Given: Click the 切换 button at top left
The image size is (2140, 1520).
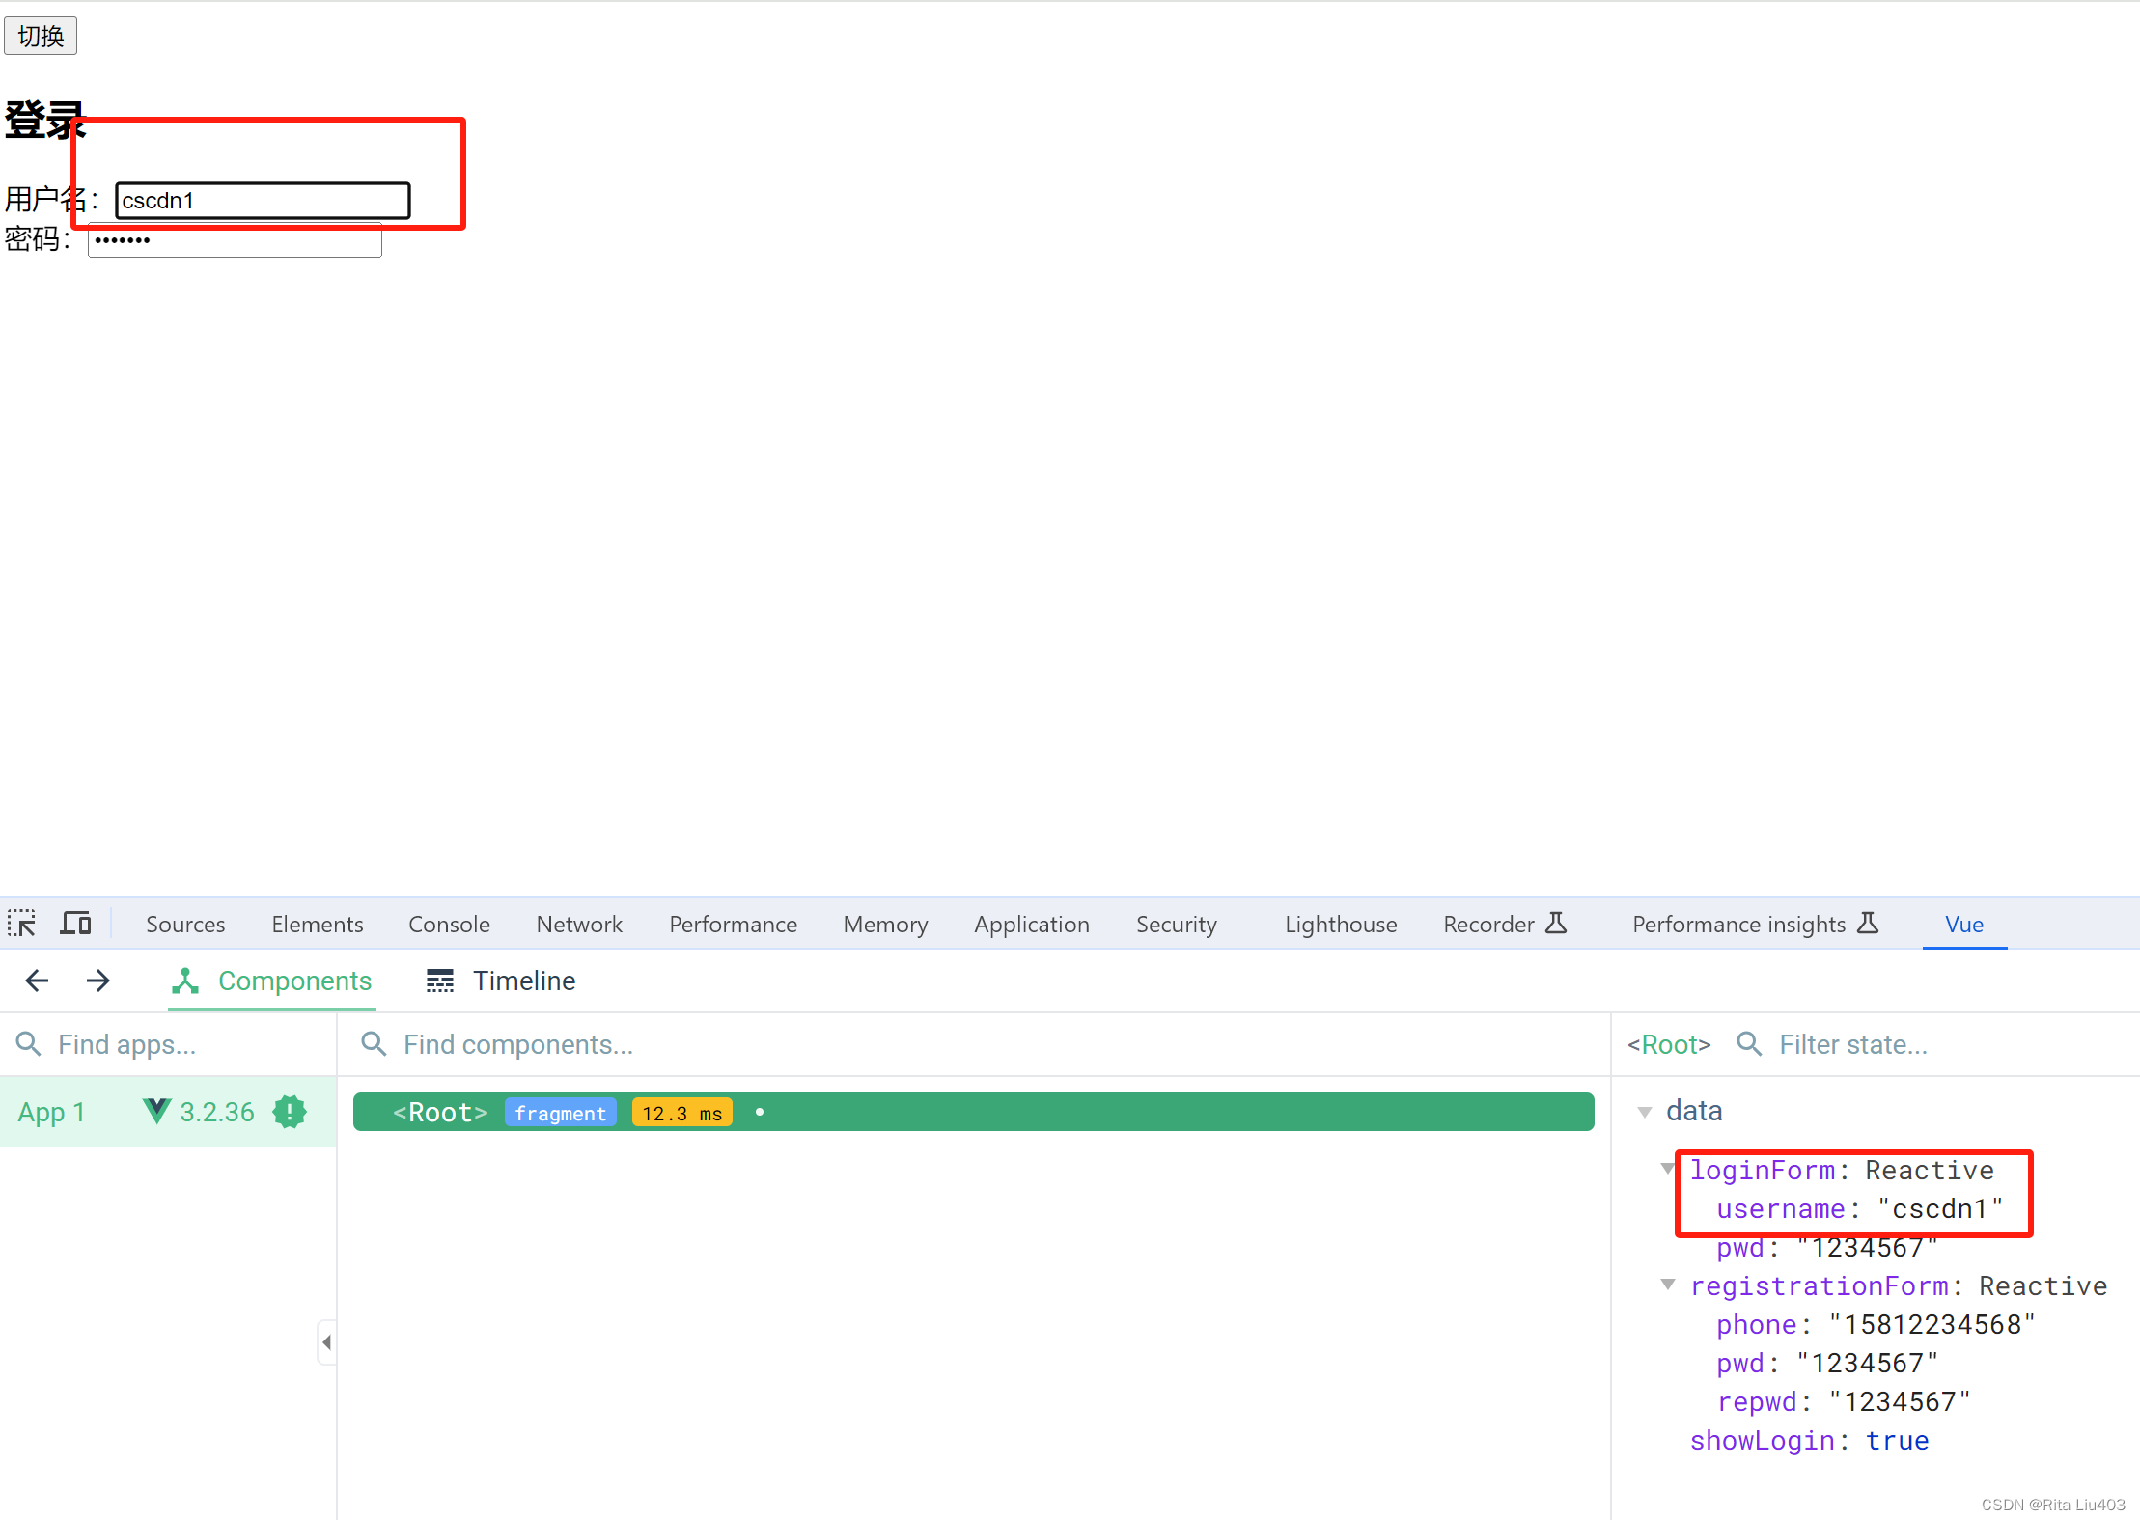Looking at the screenshot, I should click(40, 35).
